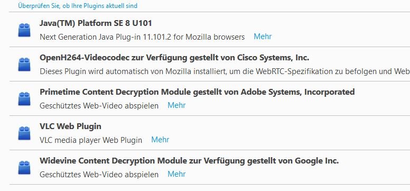The width and height of the screenshot is (410, 191).
Task: Click the Java Platform SE 8 plugin icon
Action: pyautogui.click(x=24, y=30)
